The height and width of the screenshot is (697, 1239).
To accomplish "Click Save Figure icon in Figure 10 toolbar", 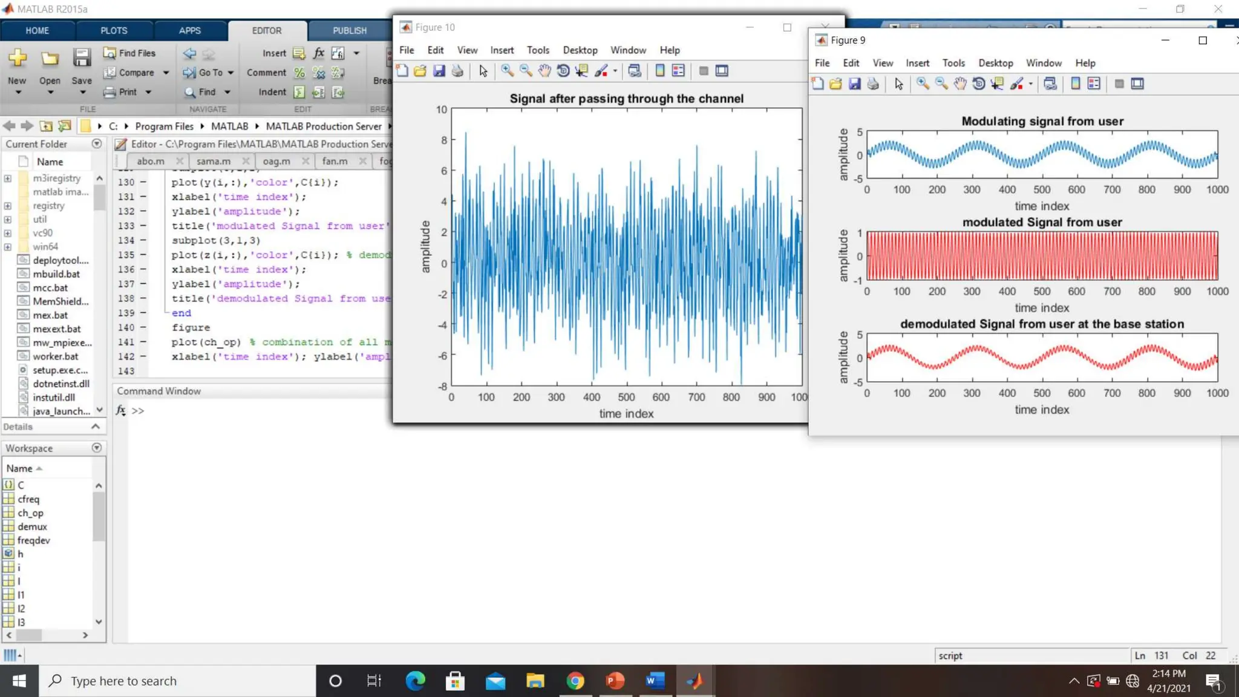I will point(439,71).
